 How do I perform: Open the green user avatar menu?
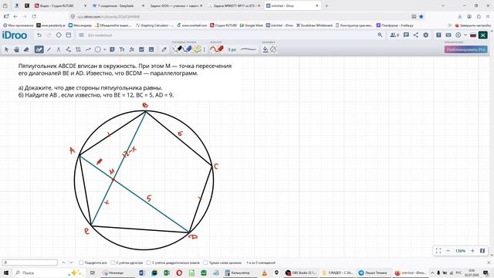(x=482, y=36)
